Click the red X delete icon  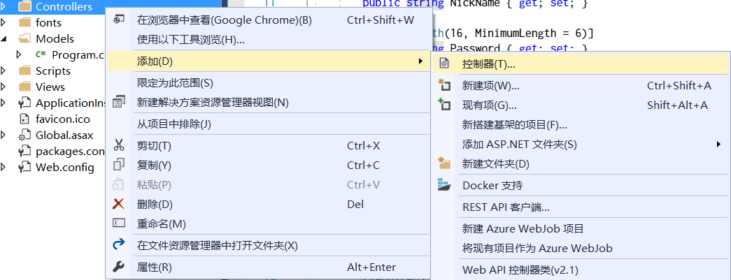[119, 205]
